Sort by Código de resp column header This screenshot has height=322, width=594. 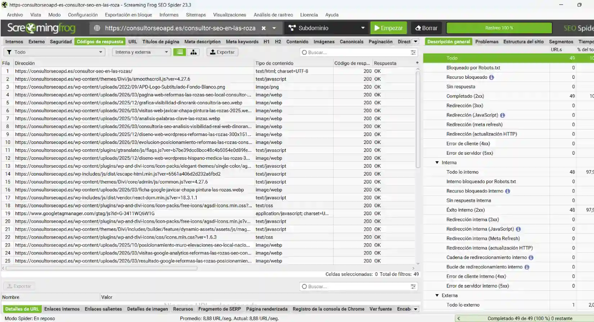pos(352,63)
